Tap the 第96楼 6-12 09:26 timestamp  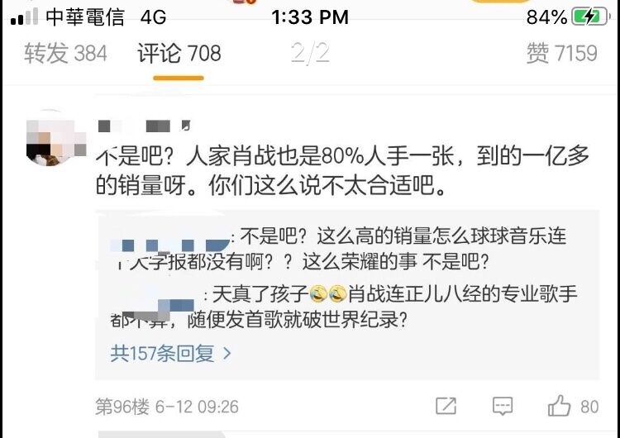coord(167,407)
